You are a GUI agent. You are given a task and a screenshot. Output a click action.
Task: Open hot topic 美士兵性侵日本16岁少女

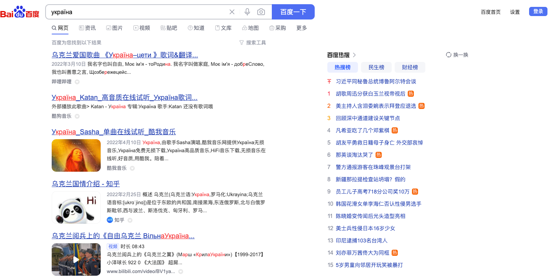365,228
